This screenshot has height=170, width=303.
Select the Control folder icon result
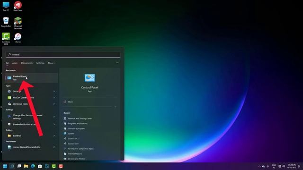click(x=9, y=136)
